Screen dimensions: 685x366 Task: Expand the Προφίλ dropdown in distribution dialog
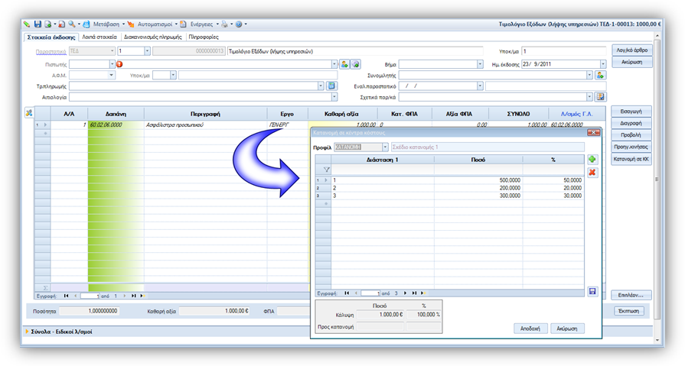coord(385,147)
